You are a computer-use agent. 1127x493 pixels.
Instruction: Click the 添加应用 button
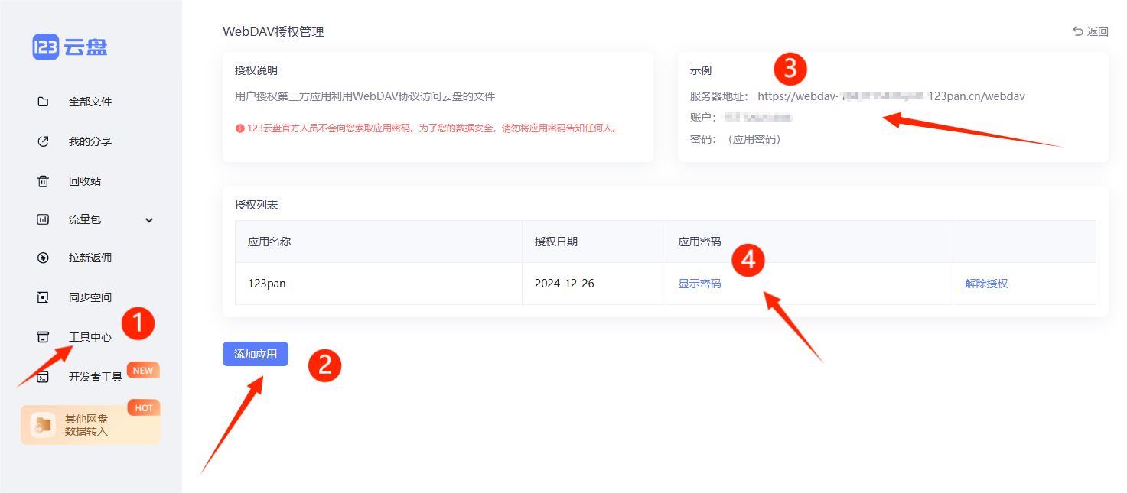point(256,354)
